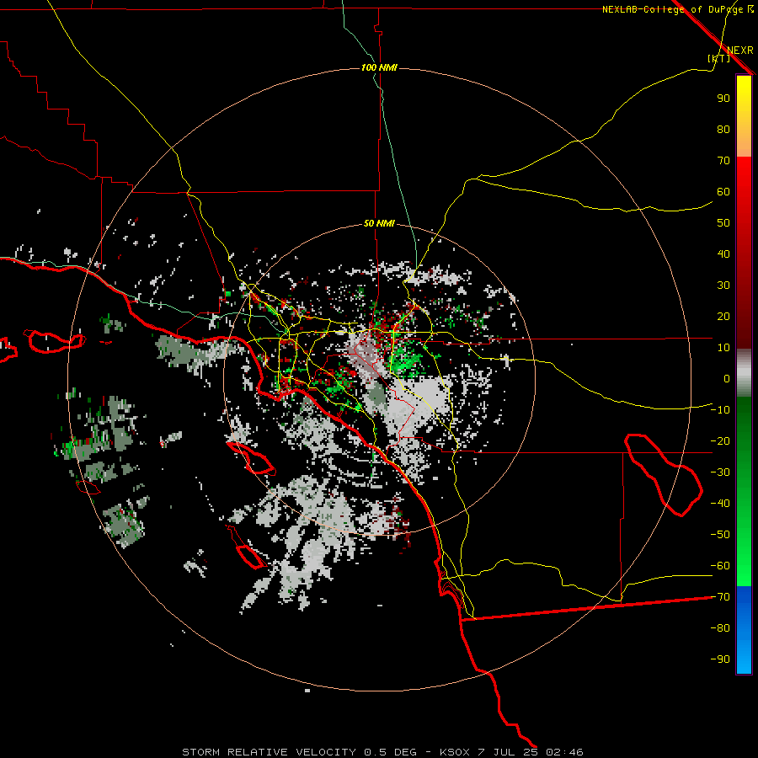The height and width of the screenshot is (758, 758).
Task: Click the KT units label above the color scale
Action: tap(719, 58)
